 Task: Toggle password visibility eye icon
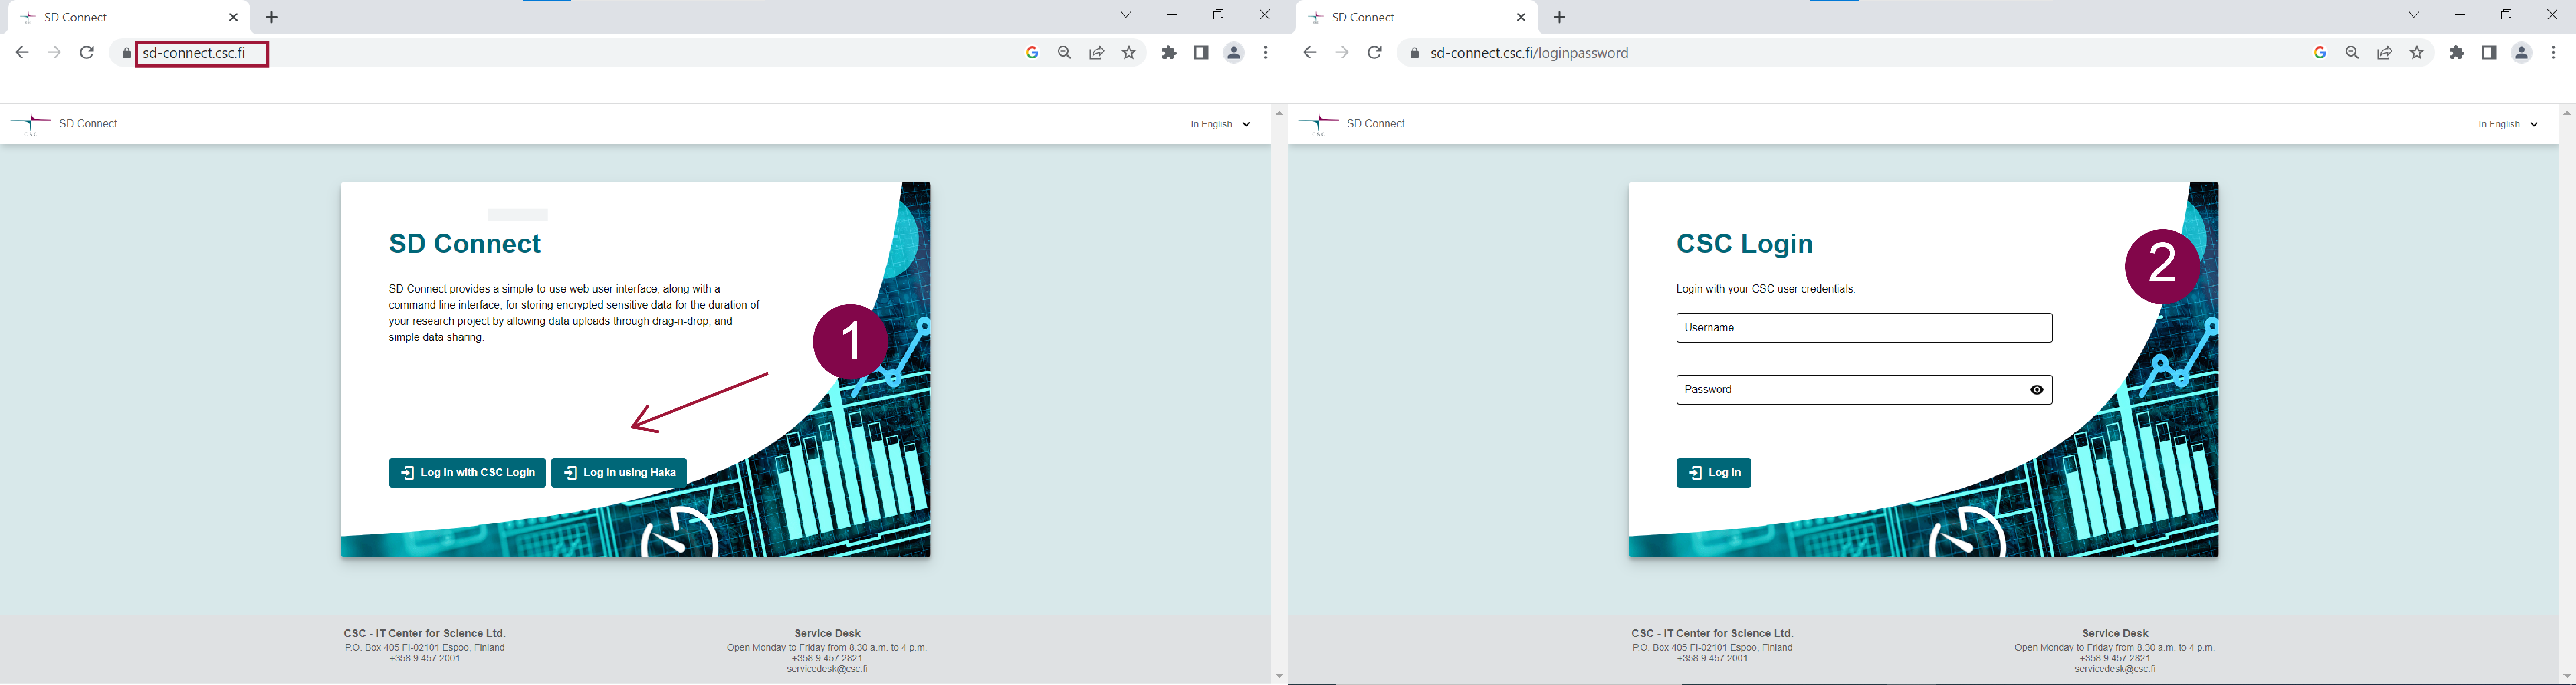pyautogui.click(x=2037, y=390)
